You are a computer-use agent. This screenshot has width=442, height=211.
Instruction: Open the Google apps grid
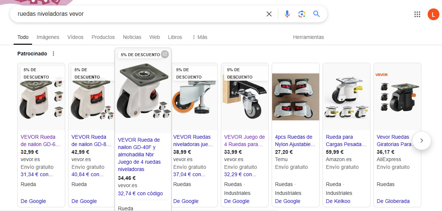pos(417,14)
